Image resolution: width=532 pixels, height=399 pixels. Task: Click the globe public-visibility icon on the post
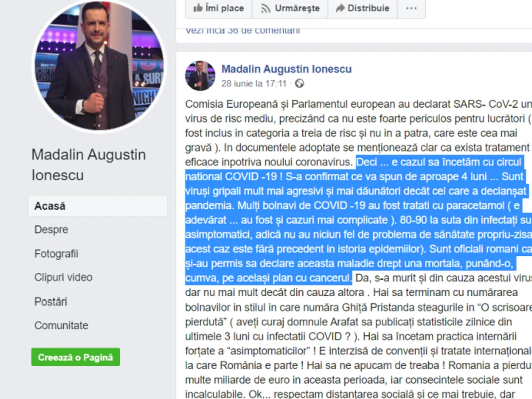pos(300,83)
